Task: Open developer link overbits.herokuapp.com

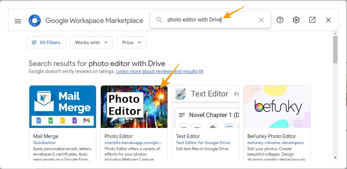Action: (x=133, y=143)
